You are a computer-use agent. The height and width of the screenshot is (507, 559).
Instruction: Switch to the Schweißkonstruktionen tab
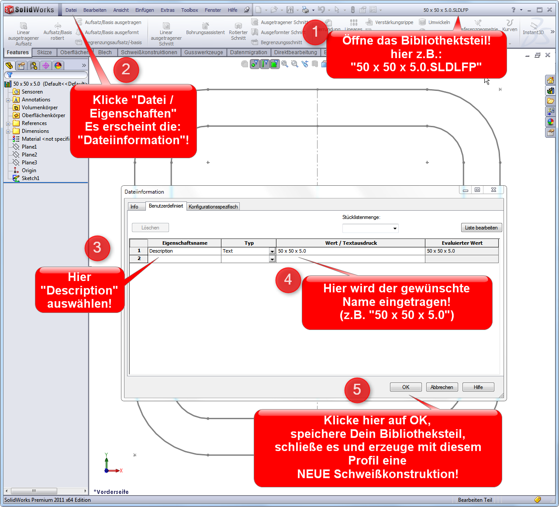coord(149,52)
